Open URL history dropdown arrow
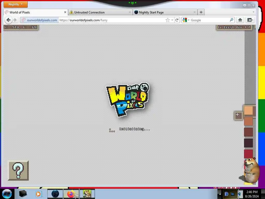265x199 pixels. click(x=172, y=20)
